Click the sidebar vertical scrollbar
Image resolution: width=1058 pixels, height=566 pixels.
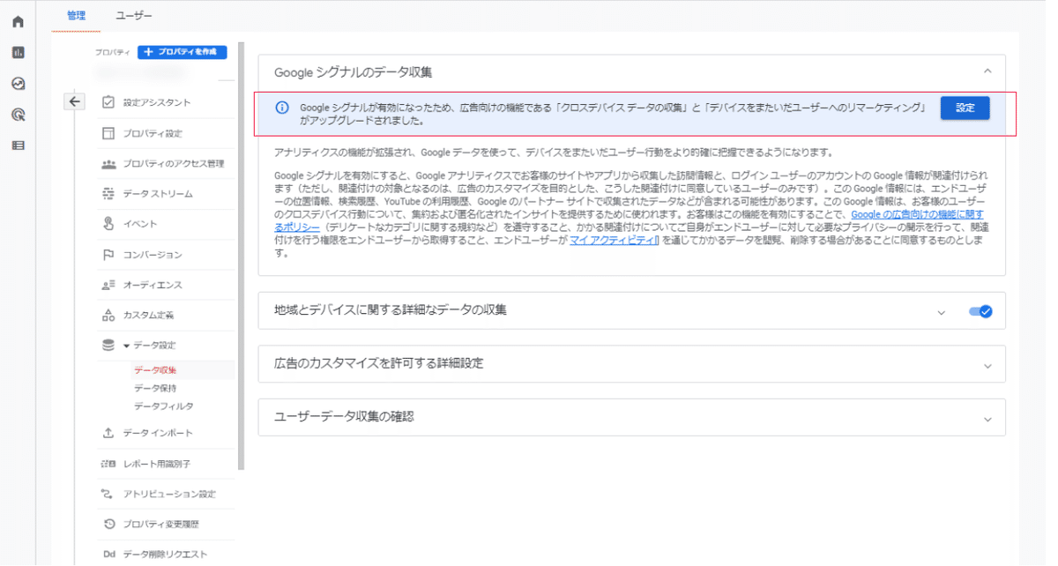[x=242, y=256]
